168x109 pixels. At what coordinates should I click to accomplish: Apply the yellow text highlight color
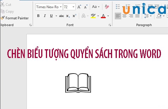click(x=93, y=16)
